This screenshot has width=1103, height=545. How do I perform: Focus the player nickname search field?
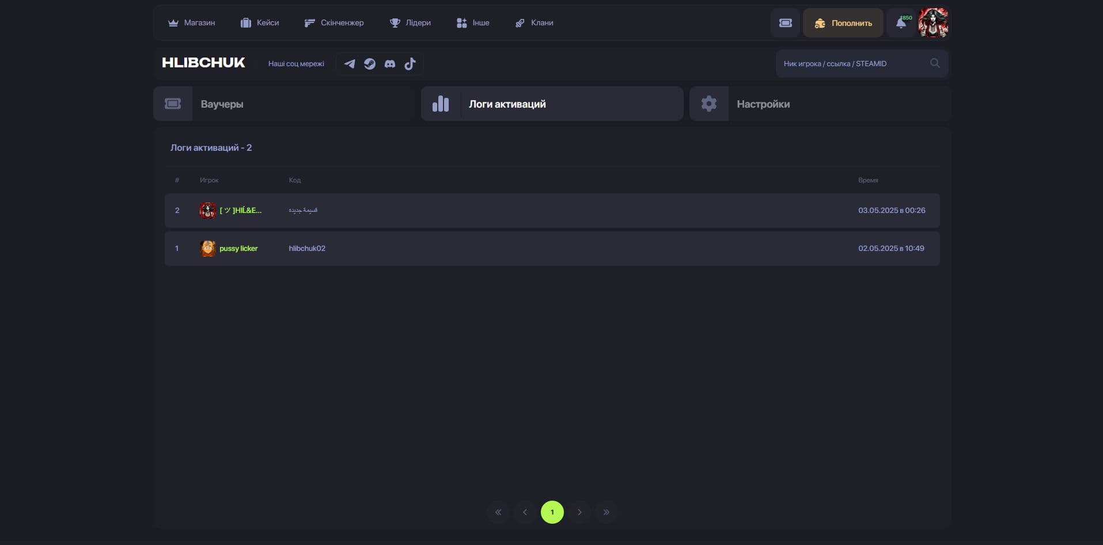pos(855,63)
